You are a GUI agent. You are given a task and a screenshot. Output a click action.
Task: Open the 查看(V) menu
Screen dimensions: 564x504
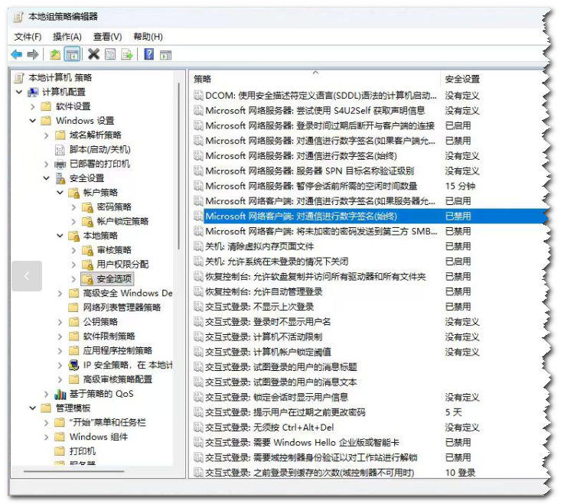coord(107,36)
